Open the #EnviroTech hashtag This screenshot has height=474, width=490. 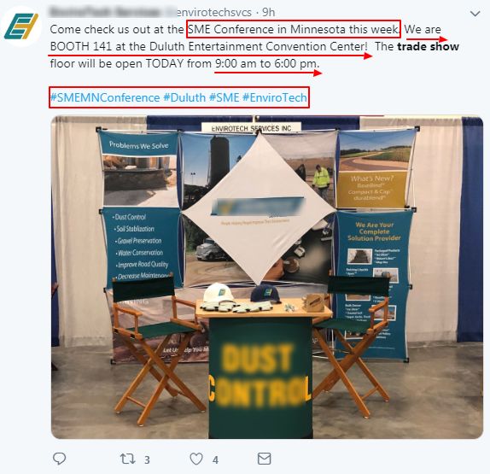point(275,97)
